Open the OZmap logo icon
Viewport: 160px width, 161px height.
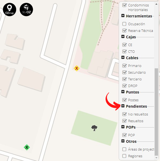point(10,10)
